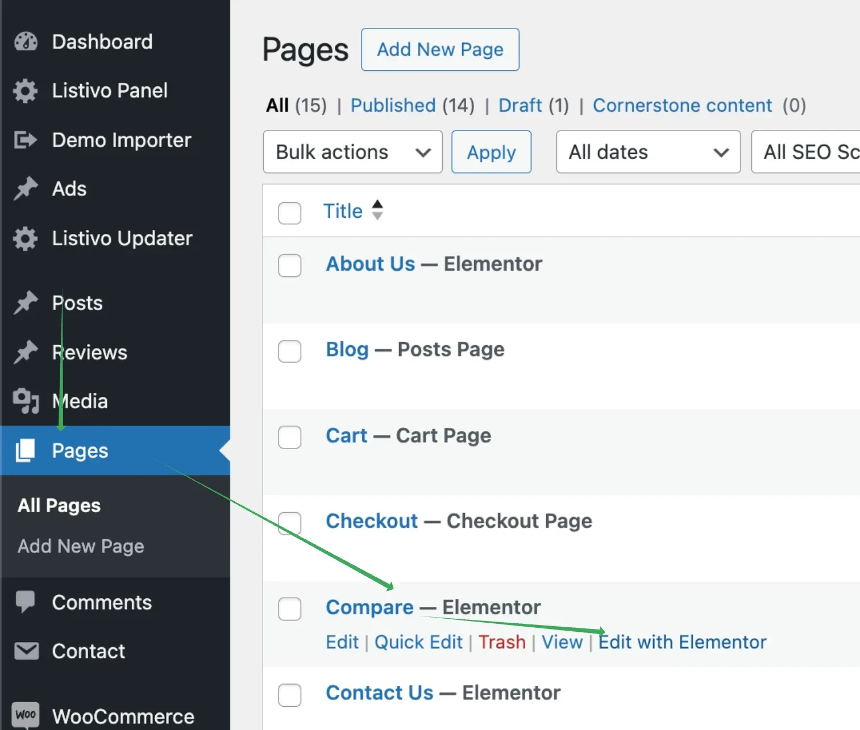Click the Add New Page button
The height and width of the screenshot is (730, 860).
click(x=440, y=50)
